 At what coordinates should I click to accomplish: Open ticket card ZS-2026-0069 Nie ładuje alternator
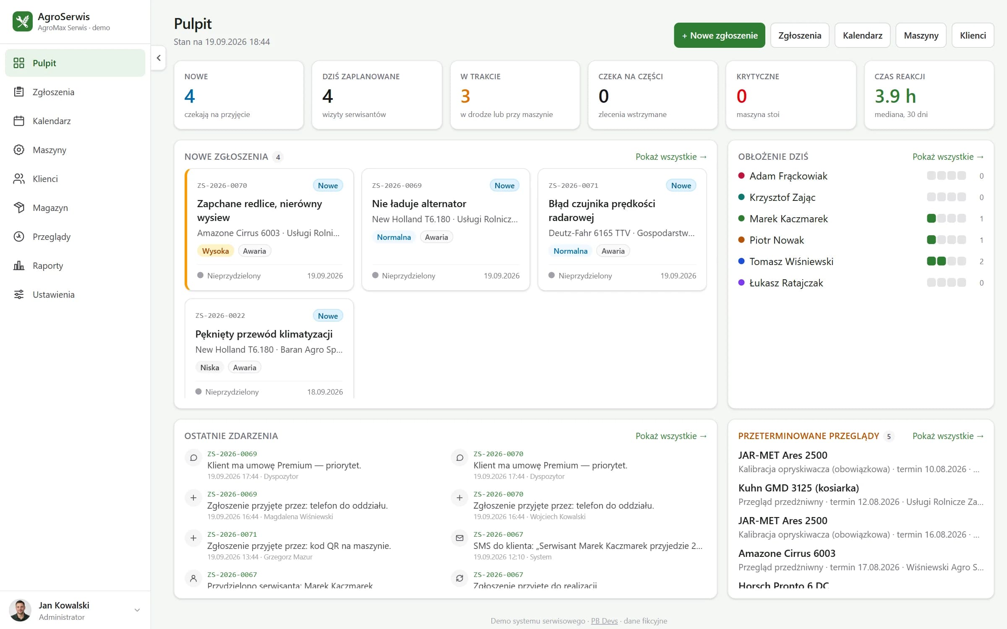[x=446, y=229]
